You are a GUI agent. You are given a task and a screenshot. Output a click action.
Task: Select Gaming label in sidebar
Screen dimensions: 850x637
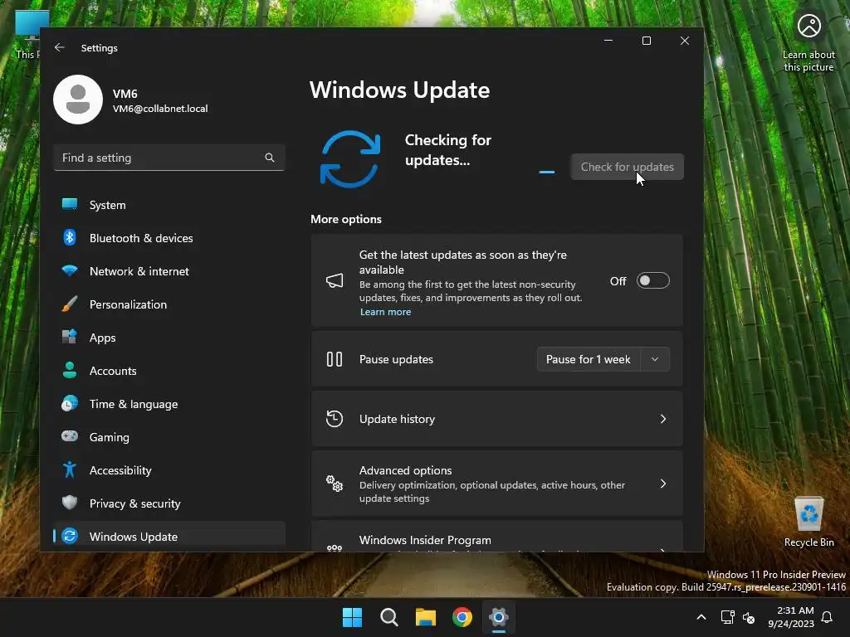click(x=110, y=437)
